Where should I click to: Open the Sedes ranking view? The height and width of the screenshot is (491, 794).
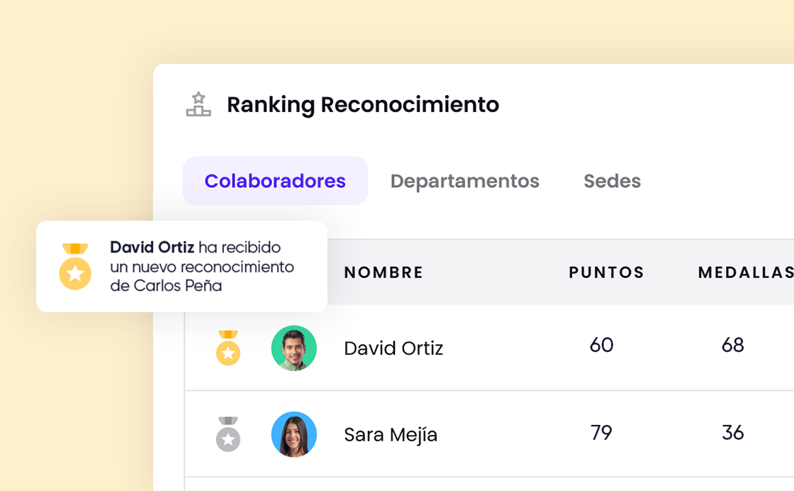tap(612, 181)
